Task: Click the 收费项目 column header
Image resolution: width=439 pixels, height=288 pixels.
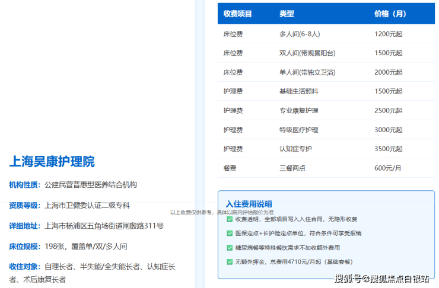Action: tap(237, 14)
